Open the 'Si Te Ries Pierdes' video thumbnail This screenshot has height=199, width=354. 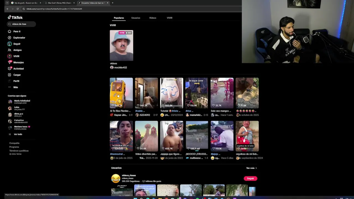(121, 93)
